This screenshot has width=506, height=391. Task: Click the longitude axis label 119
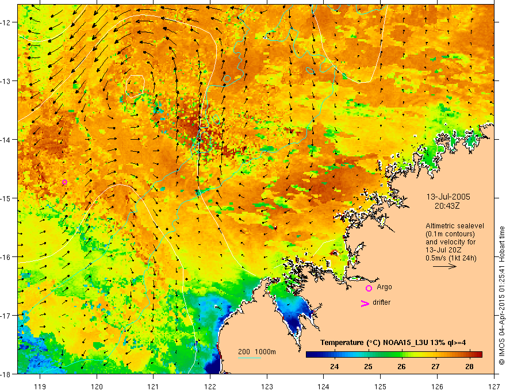point(40,386)
